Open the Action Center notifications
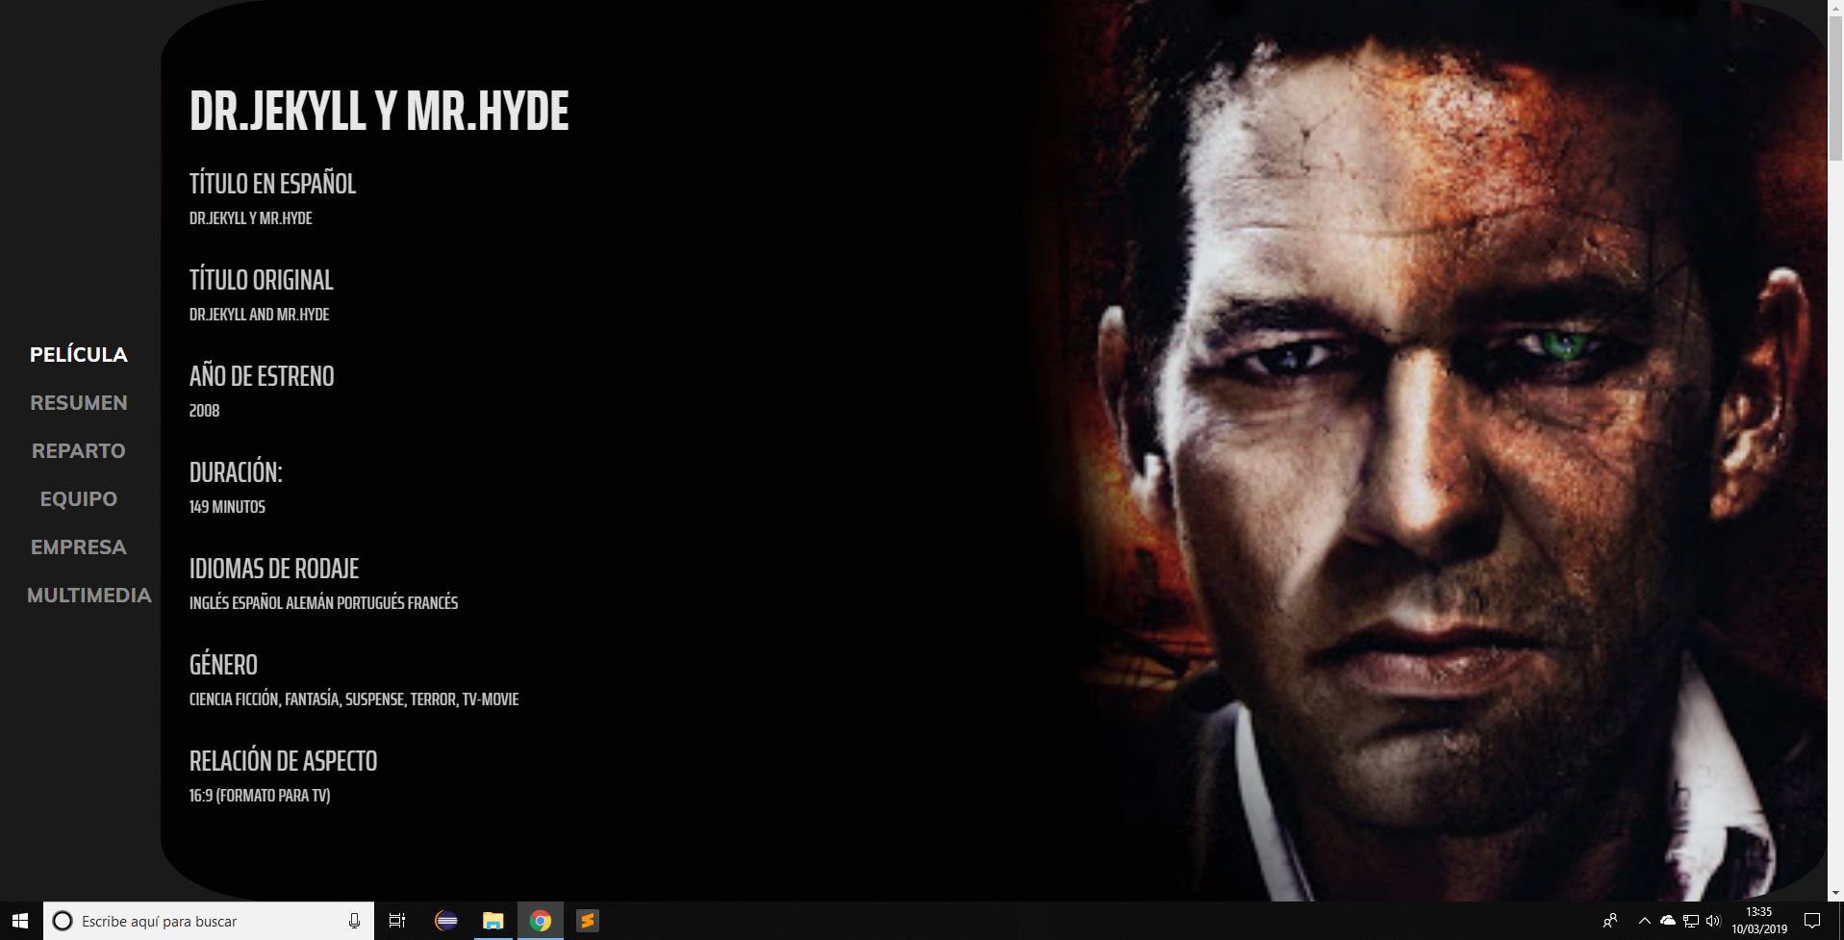The image size is (1844, 940). click(x=1812, y=921)
